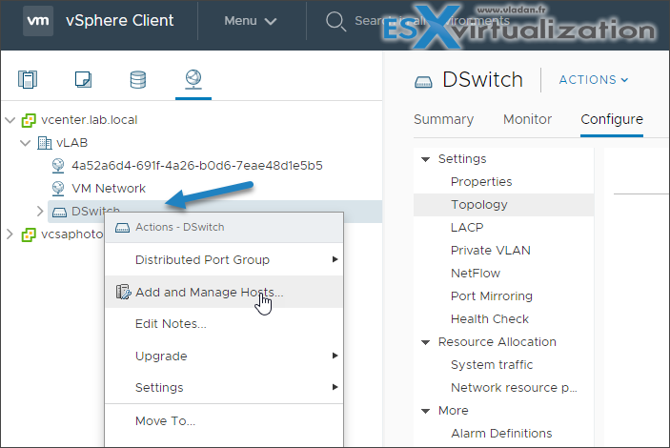
Task: Expand the DSwitch tree node
Action: [40, 212]
